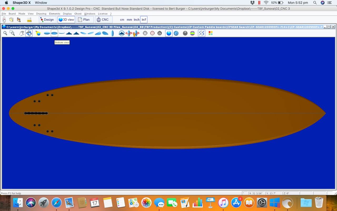Activate the hand pan tool

click(22, 33)
